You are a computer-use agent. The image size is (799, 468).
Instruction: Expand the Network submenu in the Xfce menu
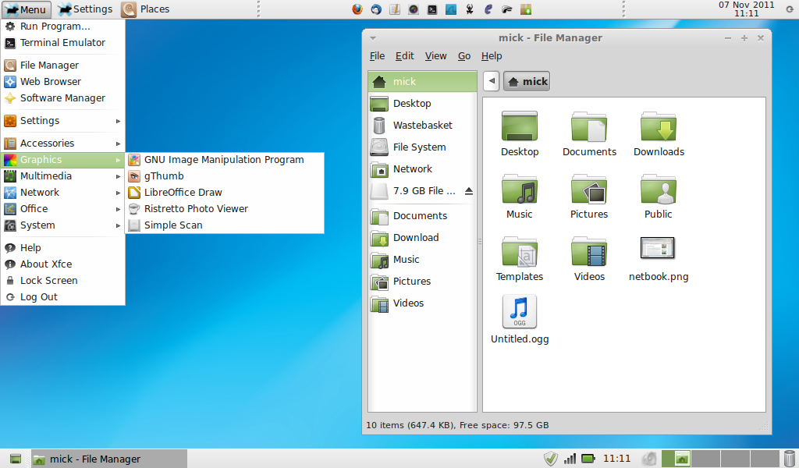pos(62,193)
